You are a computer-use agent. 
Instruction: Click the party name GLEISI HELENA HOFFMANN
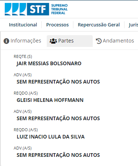pyautogui.click(x=50, y=100)
